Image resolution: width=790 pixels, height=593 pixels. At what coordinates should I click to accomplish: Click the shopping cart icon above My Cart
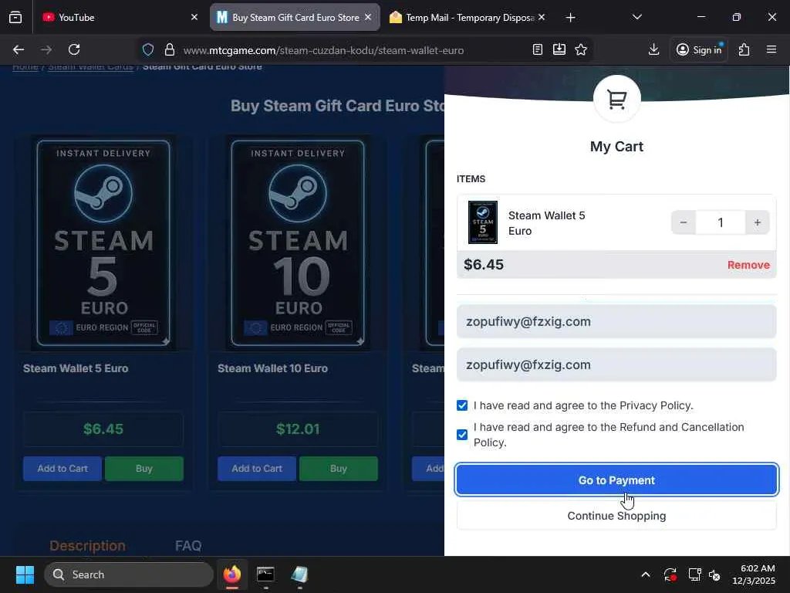(616, 99)
